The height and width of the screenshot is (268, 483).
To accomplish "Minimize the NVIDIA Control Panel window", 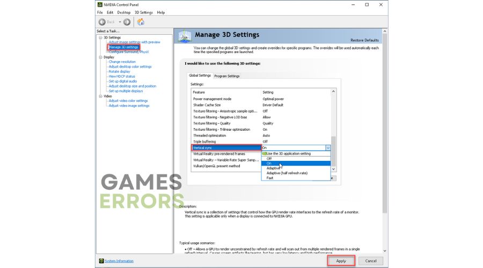I will tap(353, 5).
